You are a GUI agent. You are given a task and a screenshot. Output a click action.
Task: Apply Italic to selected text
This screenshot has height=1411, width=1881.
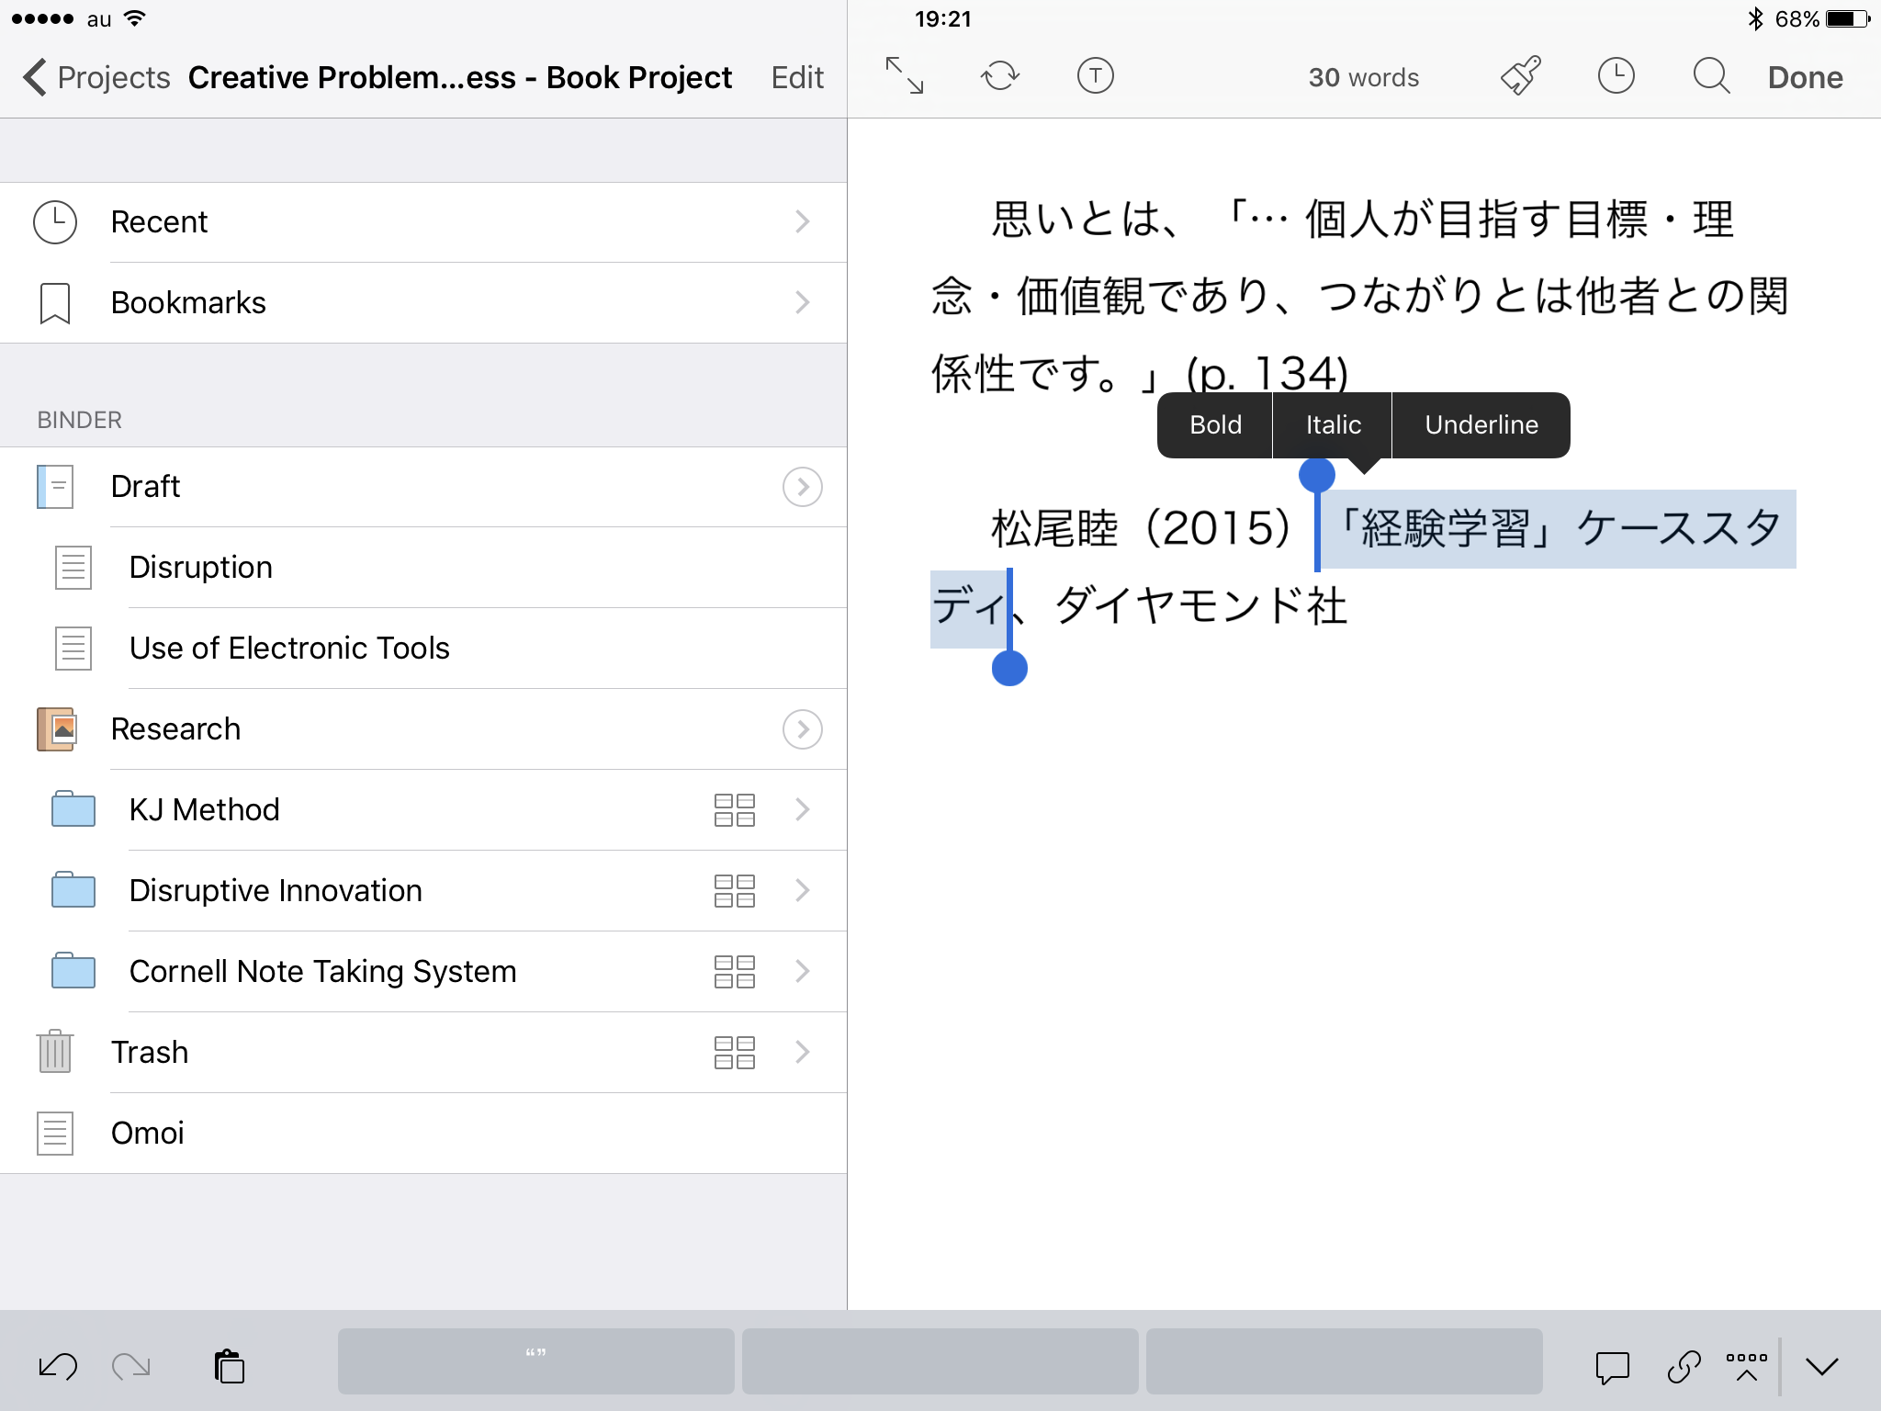(1333, 424)
